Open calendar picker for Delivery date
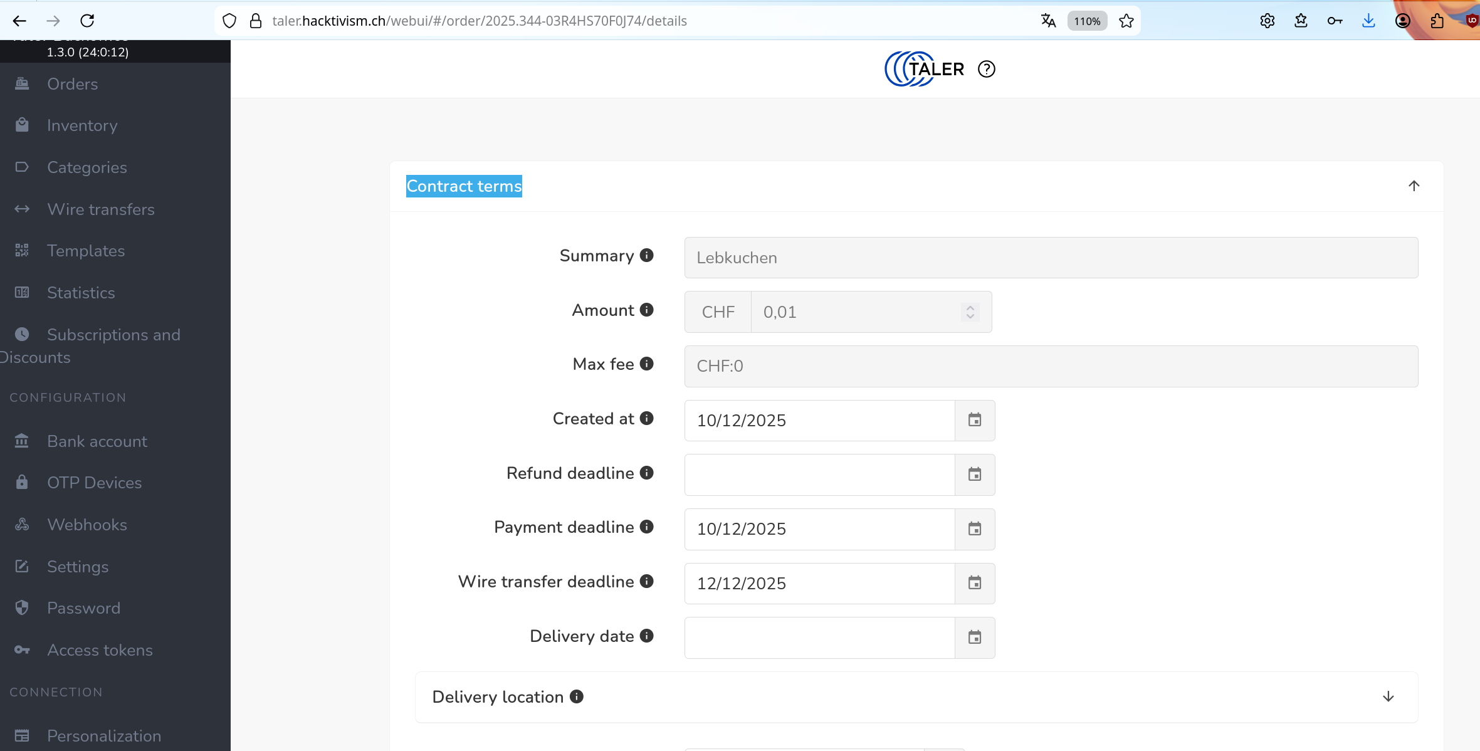This screenshot has width=1480, height=751. tap(974, 638)
